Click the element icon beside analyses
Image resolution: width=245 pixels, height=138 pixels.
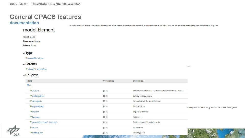coord(31,90)
